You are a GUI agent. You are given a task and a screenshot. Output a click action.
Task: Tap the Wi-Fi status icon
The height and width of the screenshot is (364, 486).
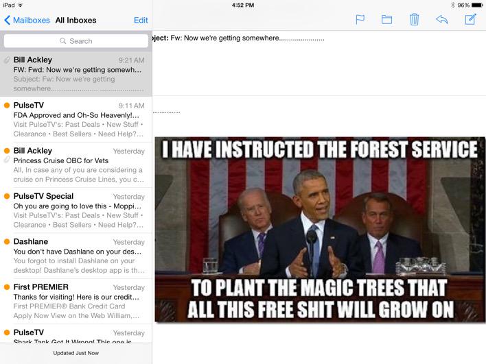point(21,5)
